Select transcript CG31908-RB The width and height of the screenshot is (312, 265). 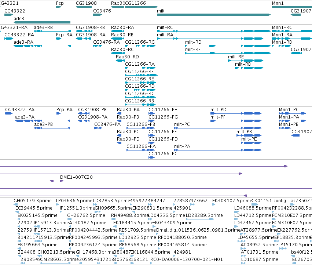coord(90,28)
